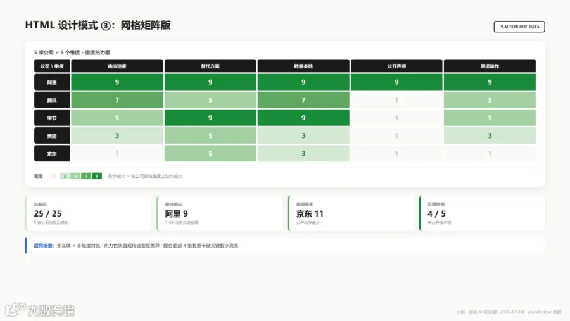Click 阿里 cell under 响应速度
This screenshot has height=321, width=570.
117,82
